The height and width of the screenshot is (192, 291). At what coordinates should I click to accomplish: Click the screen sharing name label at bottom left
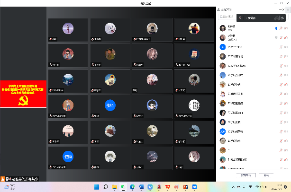(x=24, y=179)
